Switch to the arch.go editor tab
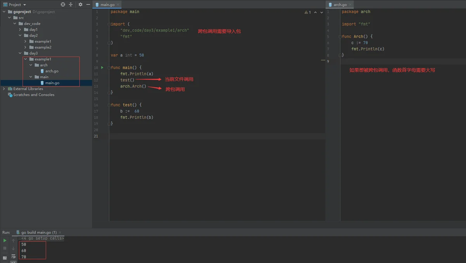 point(340,5)
